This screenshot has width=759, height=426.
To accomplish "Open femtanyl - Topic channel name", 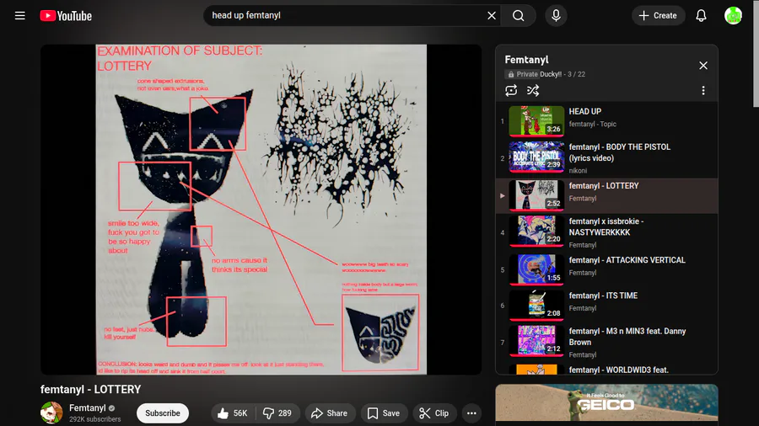I will (593, 124).
